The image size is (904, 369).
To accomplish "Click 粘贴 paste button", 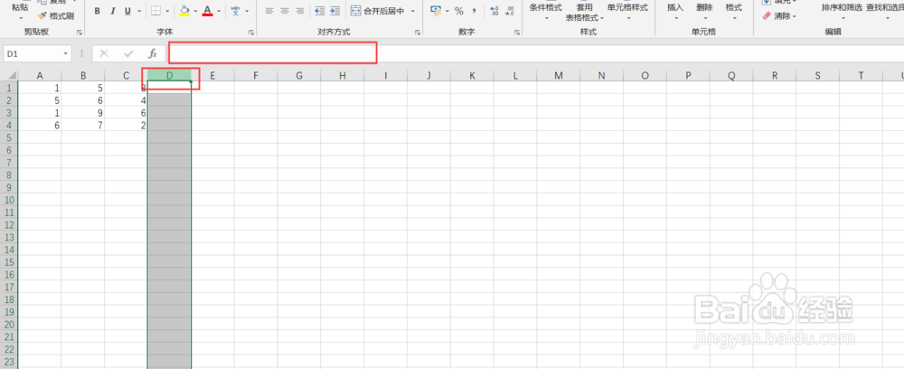I will coord(20,12).
